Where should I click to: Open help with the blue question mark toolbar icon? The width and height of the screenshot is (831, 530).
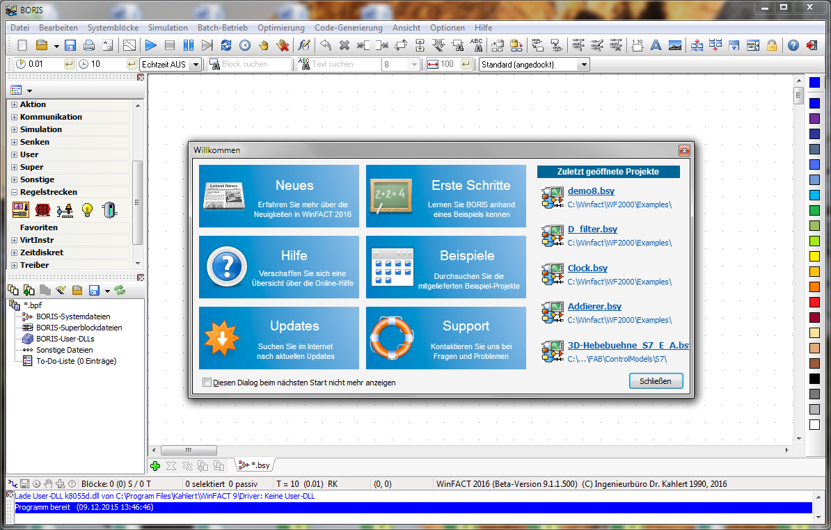793,45
